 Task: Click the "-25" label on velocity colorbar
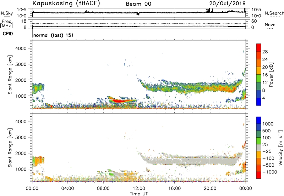coord(267,151)
